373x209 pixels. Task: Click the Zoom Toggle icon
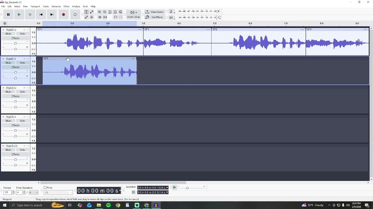click(121, 12)
